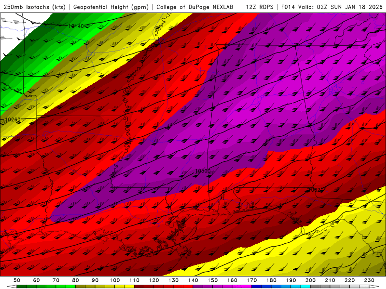Click the 190 value on the color scale
386x289 pixels.
pos(291,280)
